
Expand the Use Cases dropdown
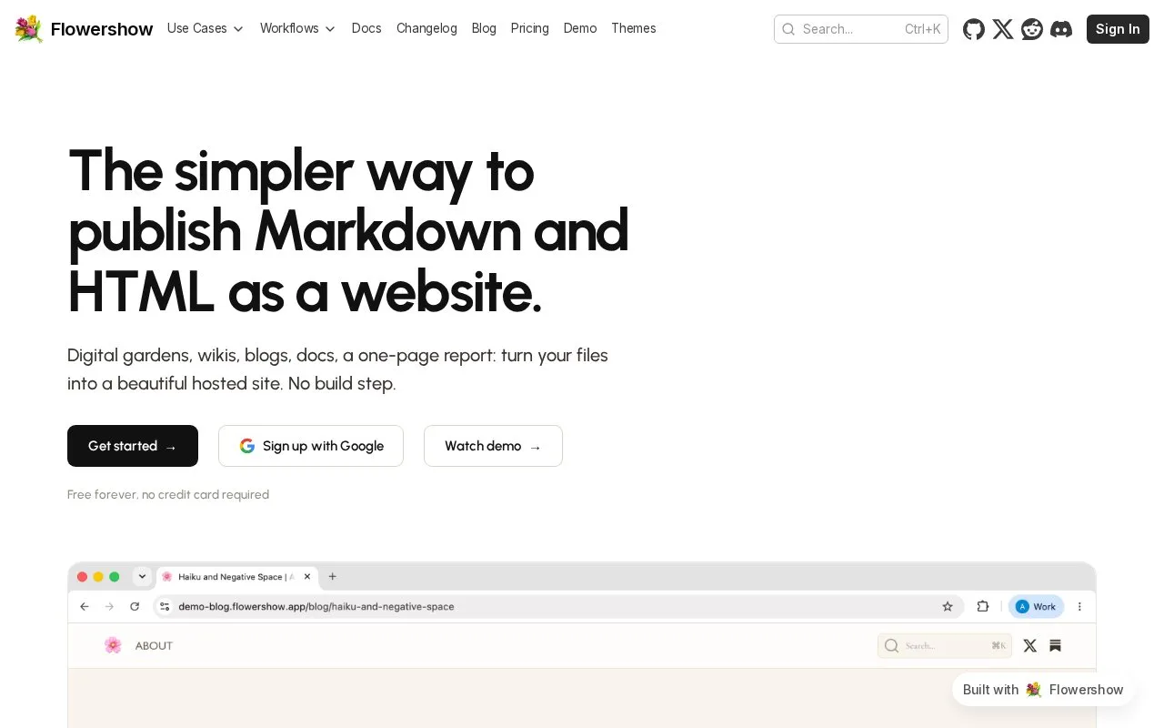coord(206,28)
